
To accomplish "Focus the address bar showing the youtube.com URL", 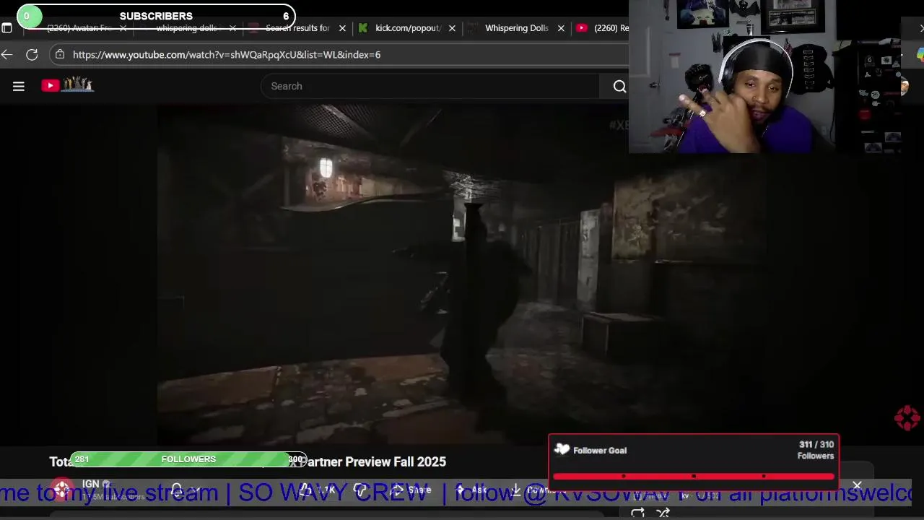I will click(x=339, y=54).
